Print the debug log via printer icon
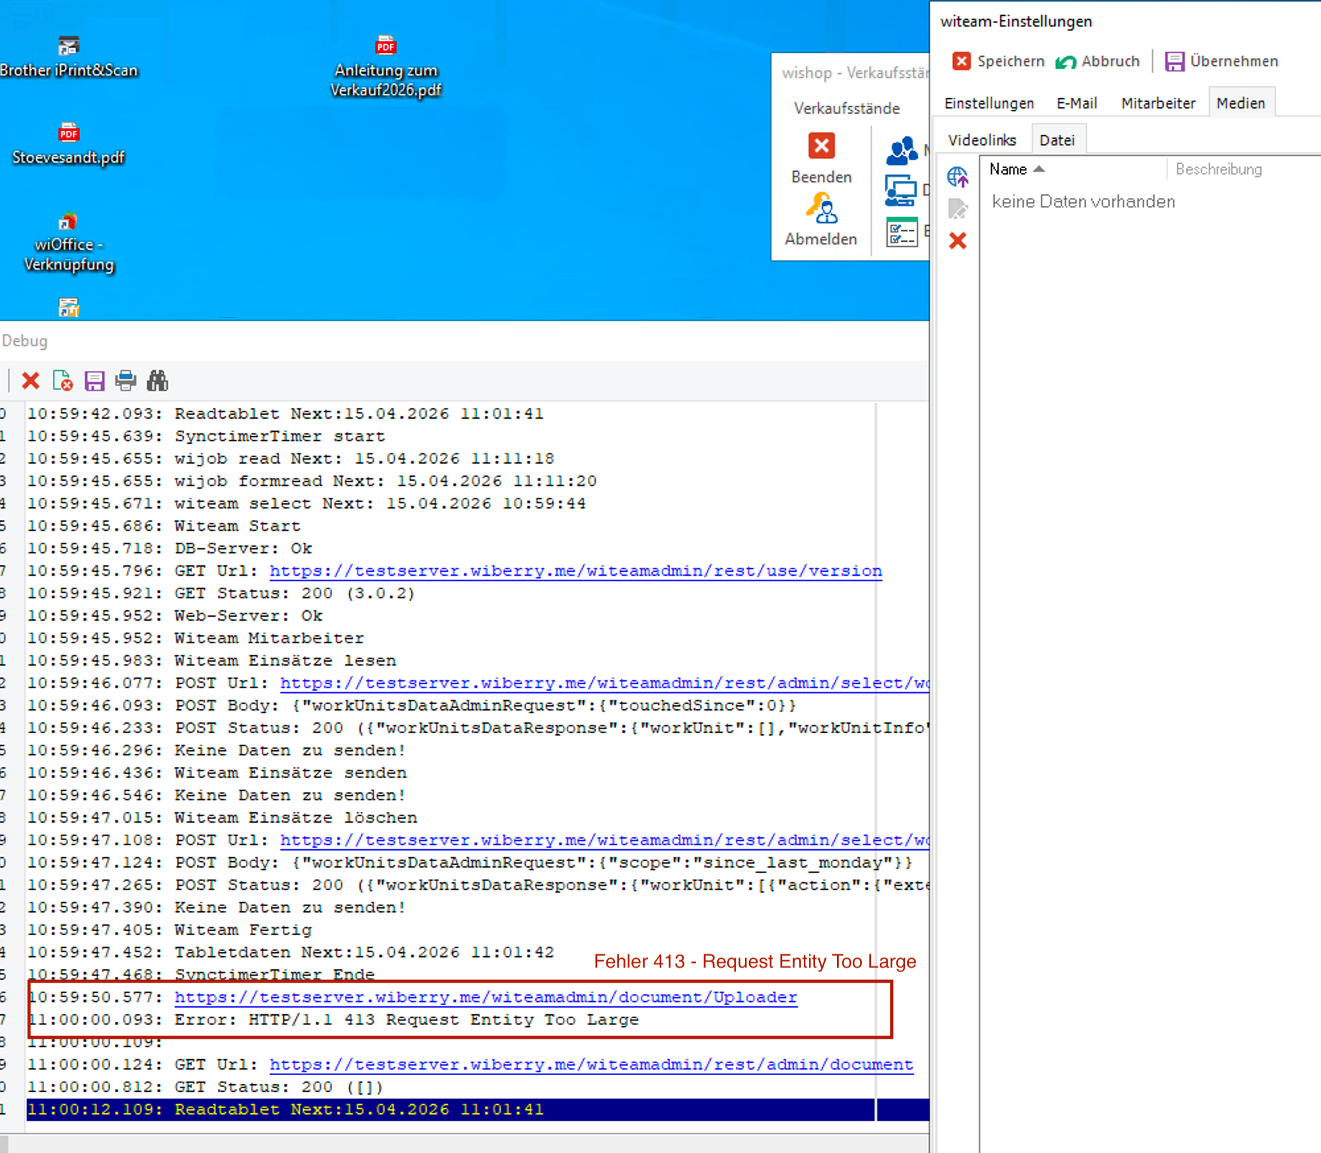The height and width of the screenshot is (1153, 1321). pyautogui.click(x=125, y=381)
